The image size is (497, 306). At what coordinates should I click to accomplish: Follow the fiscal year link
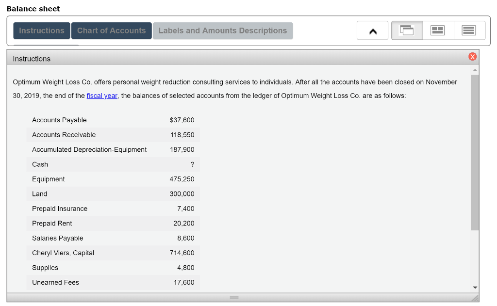102,96
